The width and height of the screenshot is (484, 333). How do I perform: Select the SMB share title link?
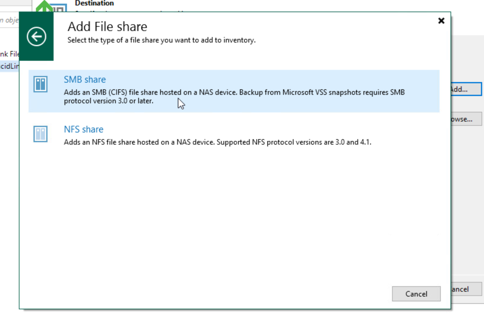tap(85, 79)
